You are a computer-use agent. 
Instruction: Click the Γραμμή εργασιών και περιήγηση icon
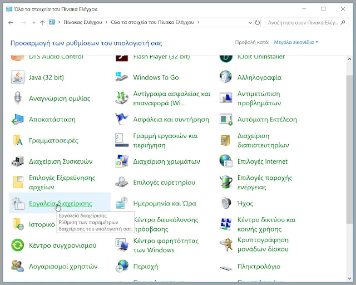122,140
